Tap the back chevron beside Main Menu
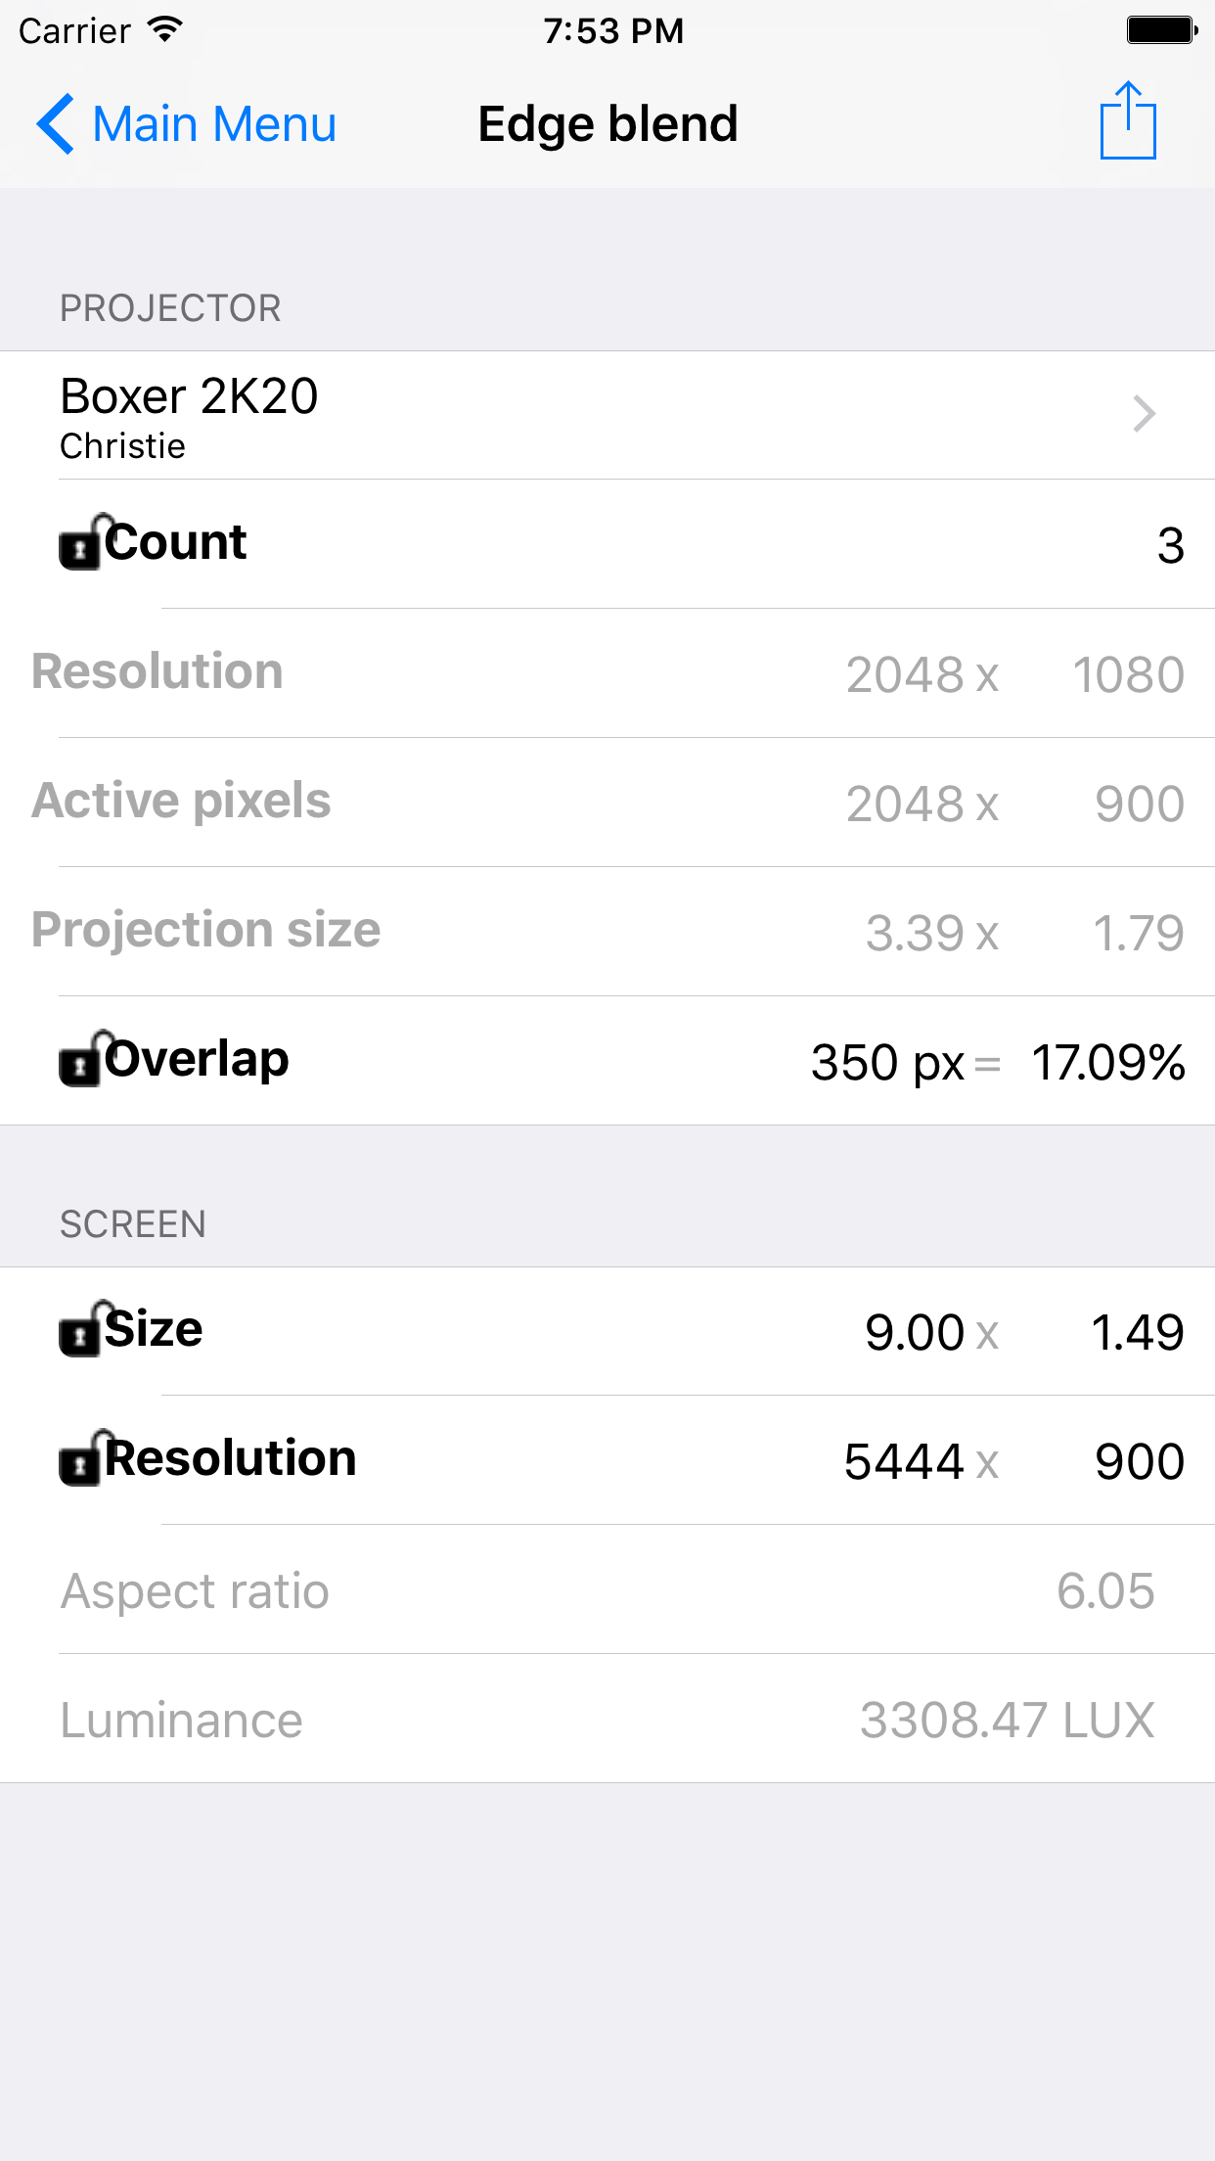The image size is (1215, 2161). click(56, 124)
